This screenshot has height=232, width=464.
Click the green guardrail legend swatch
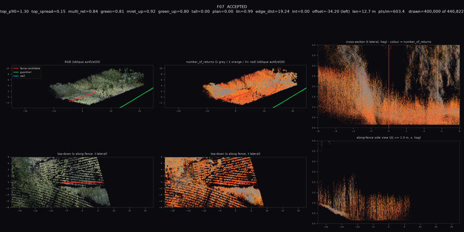pyautogui.click(x=16, y=72)
